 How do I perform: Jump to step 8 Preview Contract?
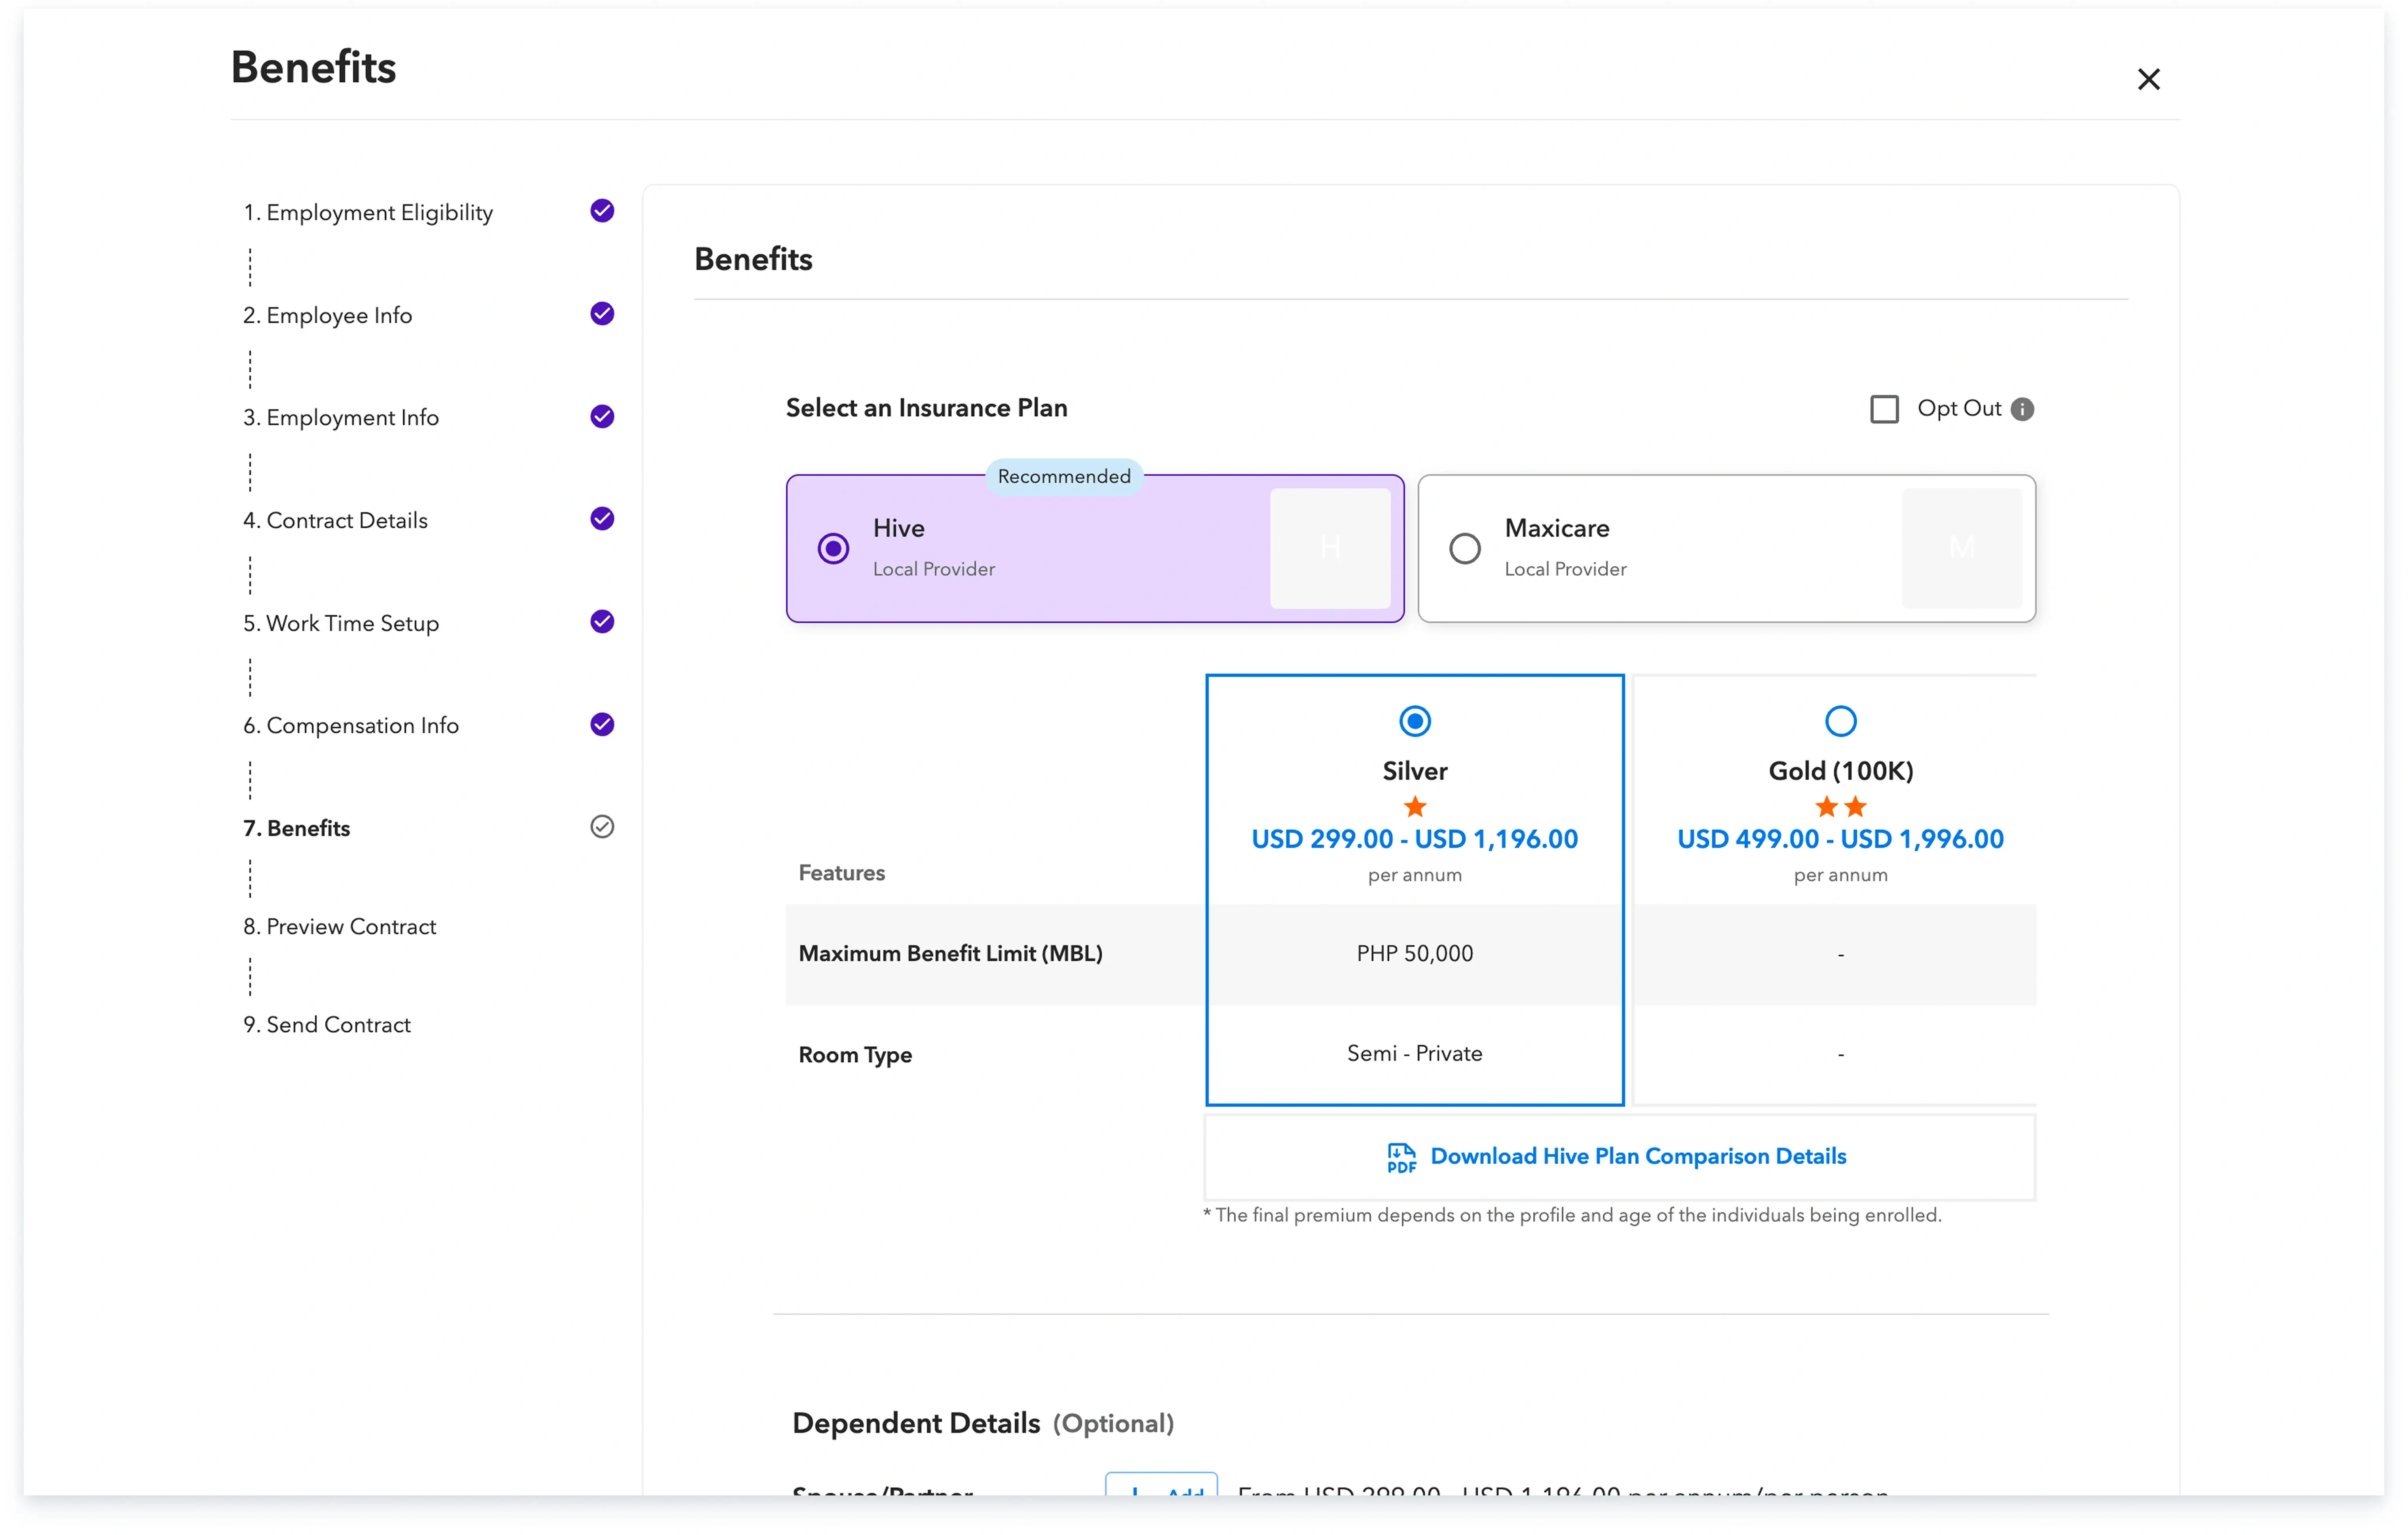pos(340,927)
